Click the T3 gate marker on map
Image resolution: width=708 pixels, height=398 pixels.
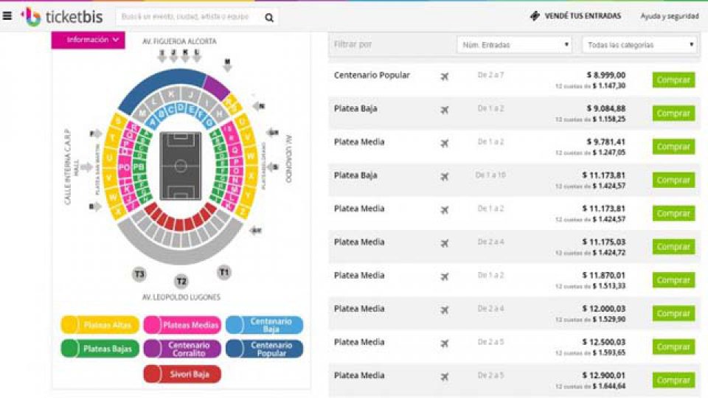[139, 274]
